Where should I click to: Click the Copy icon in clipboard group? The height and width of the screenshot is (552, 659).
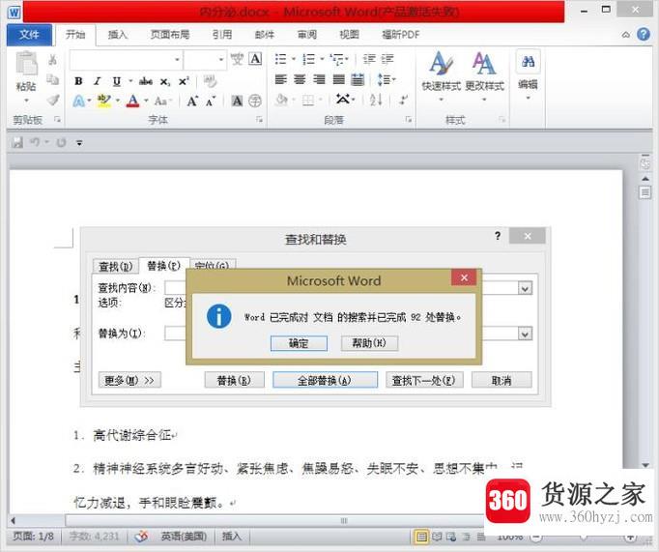(x=52, y=79)
